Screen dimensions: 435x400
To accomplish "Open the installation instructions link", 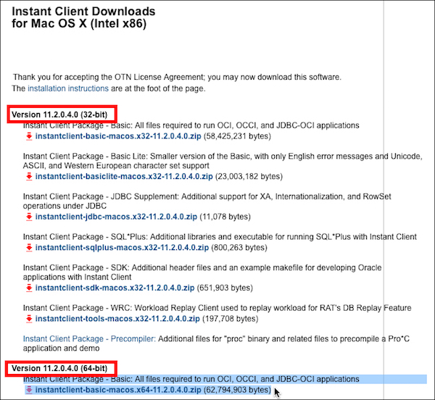I will 68,88.
